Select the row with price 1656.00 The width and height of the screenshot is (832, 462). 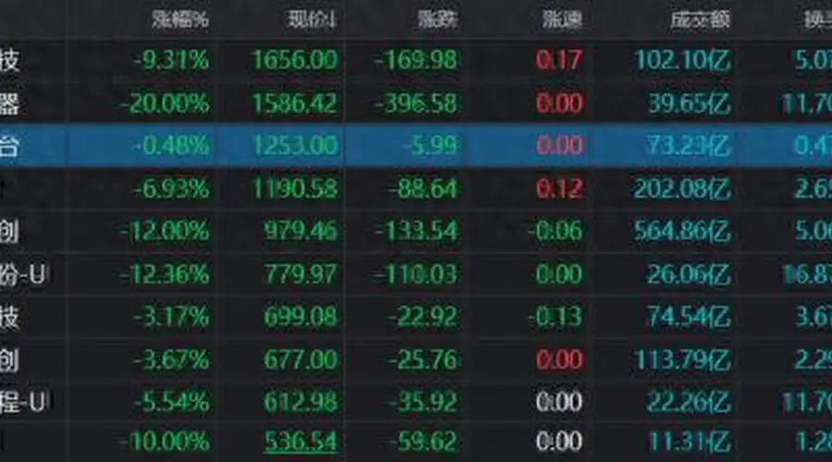click(x=416, y=60)
